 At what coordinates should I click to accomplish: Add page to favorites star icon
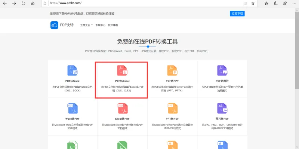click(253, 3)
